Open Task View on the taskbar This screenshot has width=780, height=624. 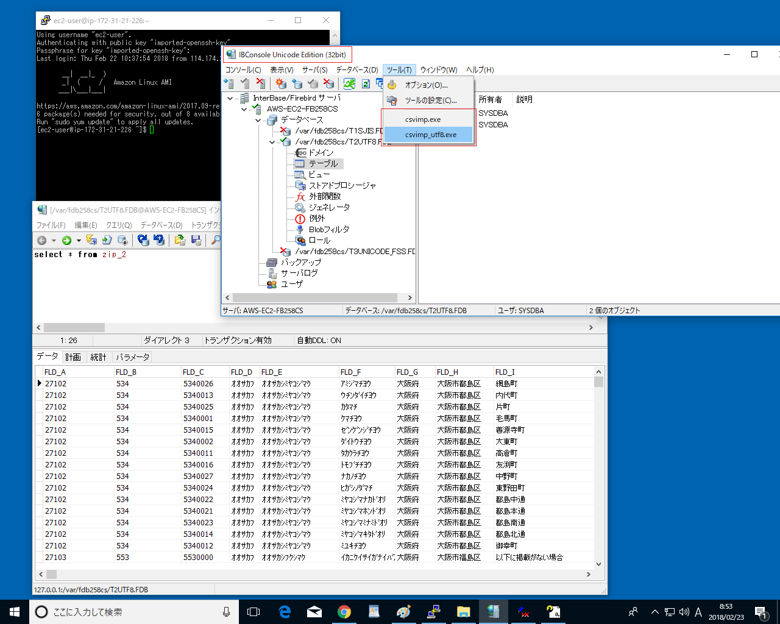point(253,612)
